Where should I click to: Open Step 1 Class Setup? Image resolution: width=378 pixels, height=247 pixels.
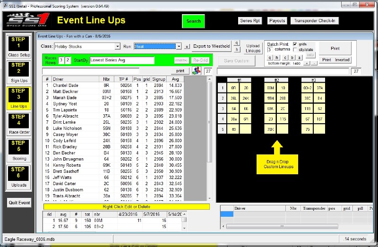tap(18, 46)
